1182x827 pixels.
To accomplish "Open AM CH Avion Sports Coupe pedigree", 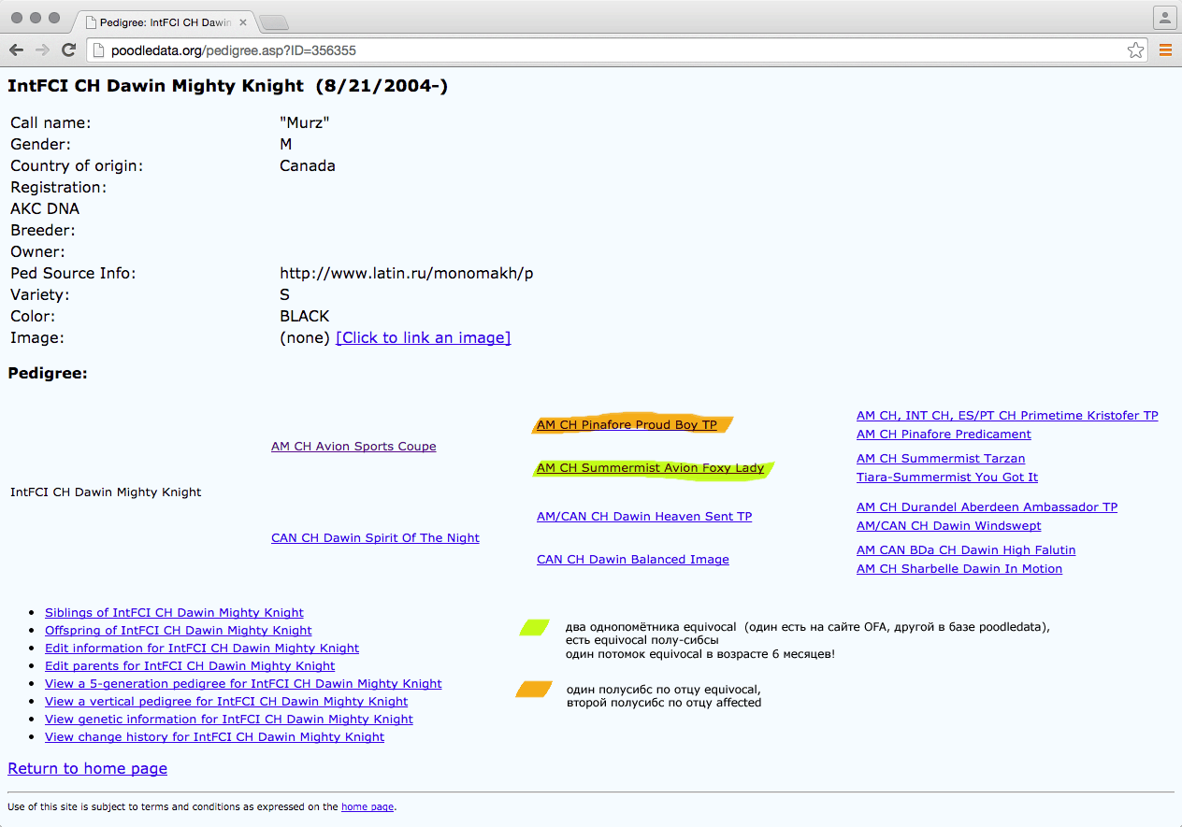I will point(353,447).
